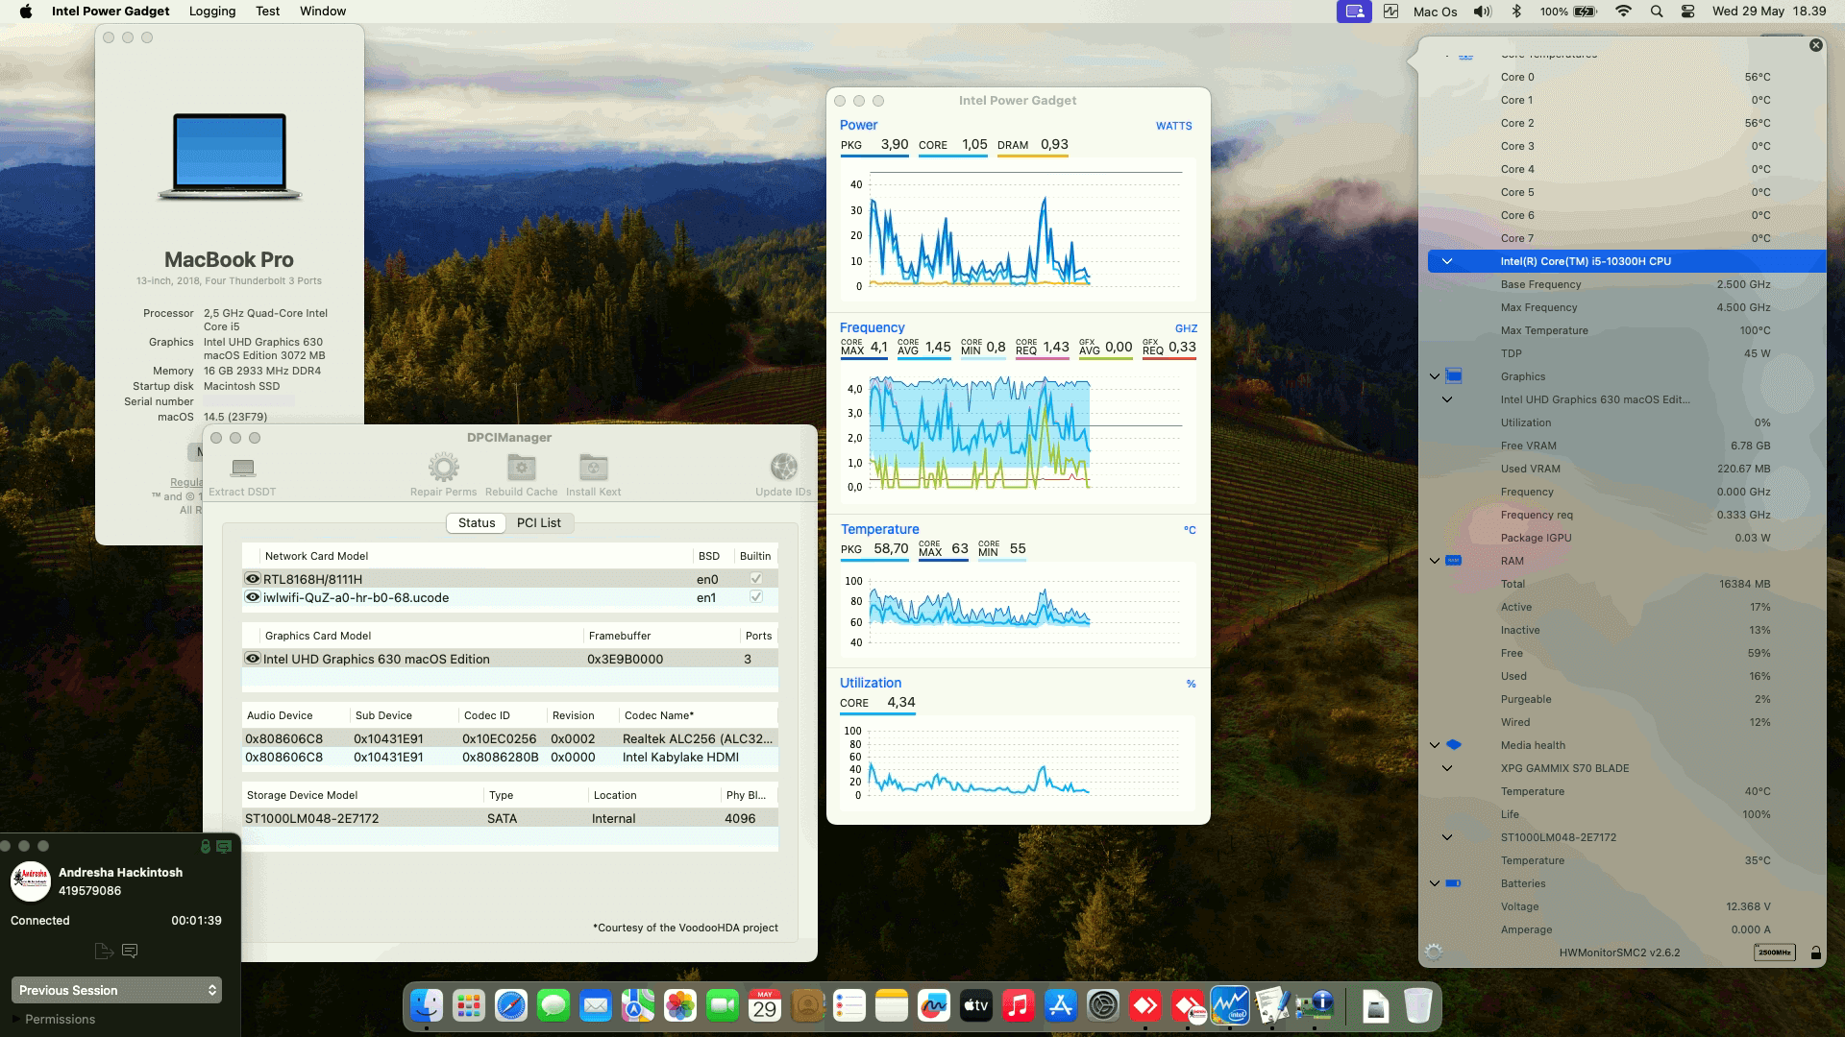Image resolution: width=1845 pixels, height=1037 pixels.
Task: Uncheck the Builtin checkbox for iwlwifi en1
Action: [756, 596]
